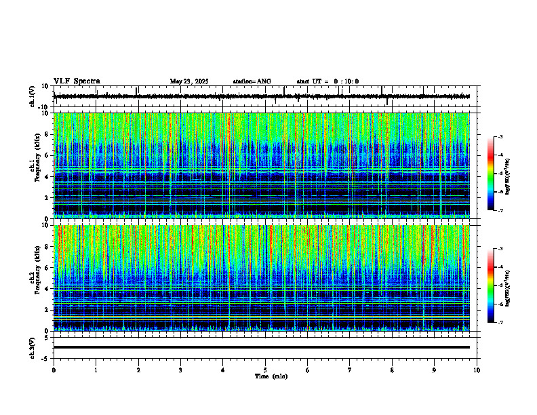Click the time axis tick label "2"

pos(138,370)
